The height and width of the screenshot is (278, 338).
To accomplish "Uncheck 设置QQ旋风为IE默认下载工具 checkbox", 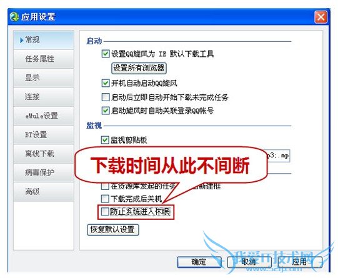I will coord(106,54).
